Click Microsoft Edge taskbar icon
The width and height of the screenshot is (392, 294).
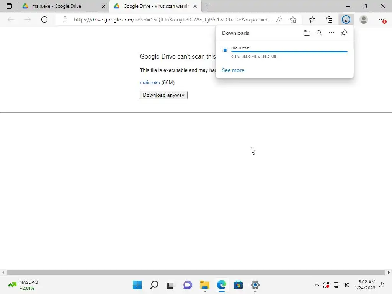pyautogui.click(x=222, y=285)
